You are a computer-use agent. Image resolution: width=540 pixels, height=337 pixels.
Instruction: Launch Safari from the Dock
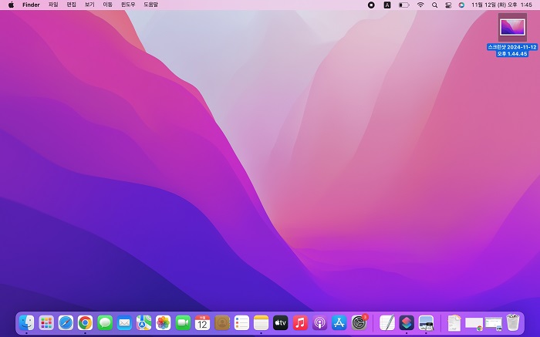pyautogui.click(x=66, y=323)
